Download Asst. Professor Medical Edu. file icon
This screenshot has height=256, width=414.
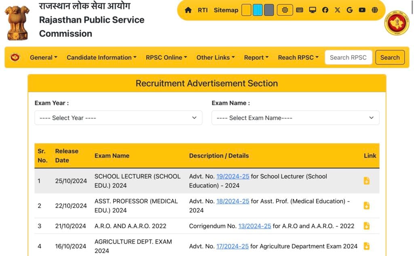366,206
